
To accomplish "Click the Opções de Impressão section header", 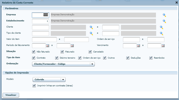I will [x=90, y=73].
